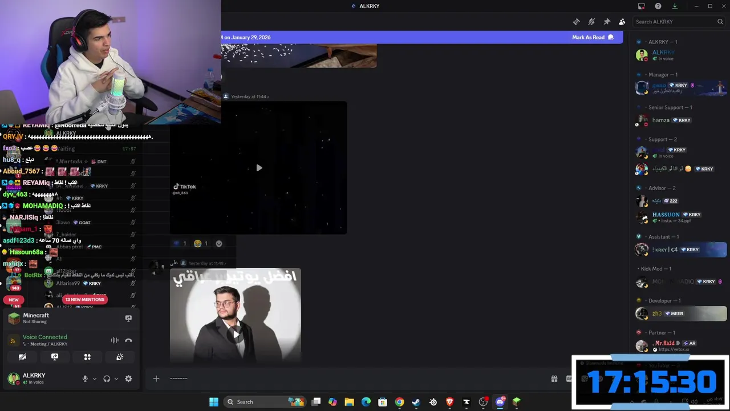Select member HASSUON in member list

click(x=680, y=217)
